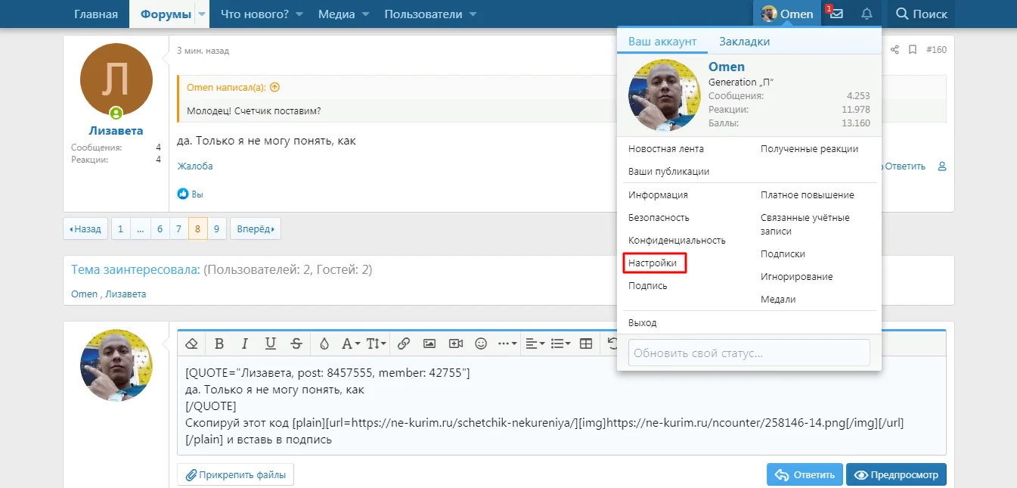Open the private messages envelope icon
1017x488 pixels.
[836, 14]
